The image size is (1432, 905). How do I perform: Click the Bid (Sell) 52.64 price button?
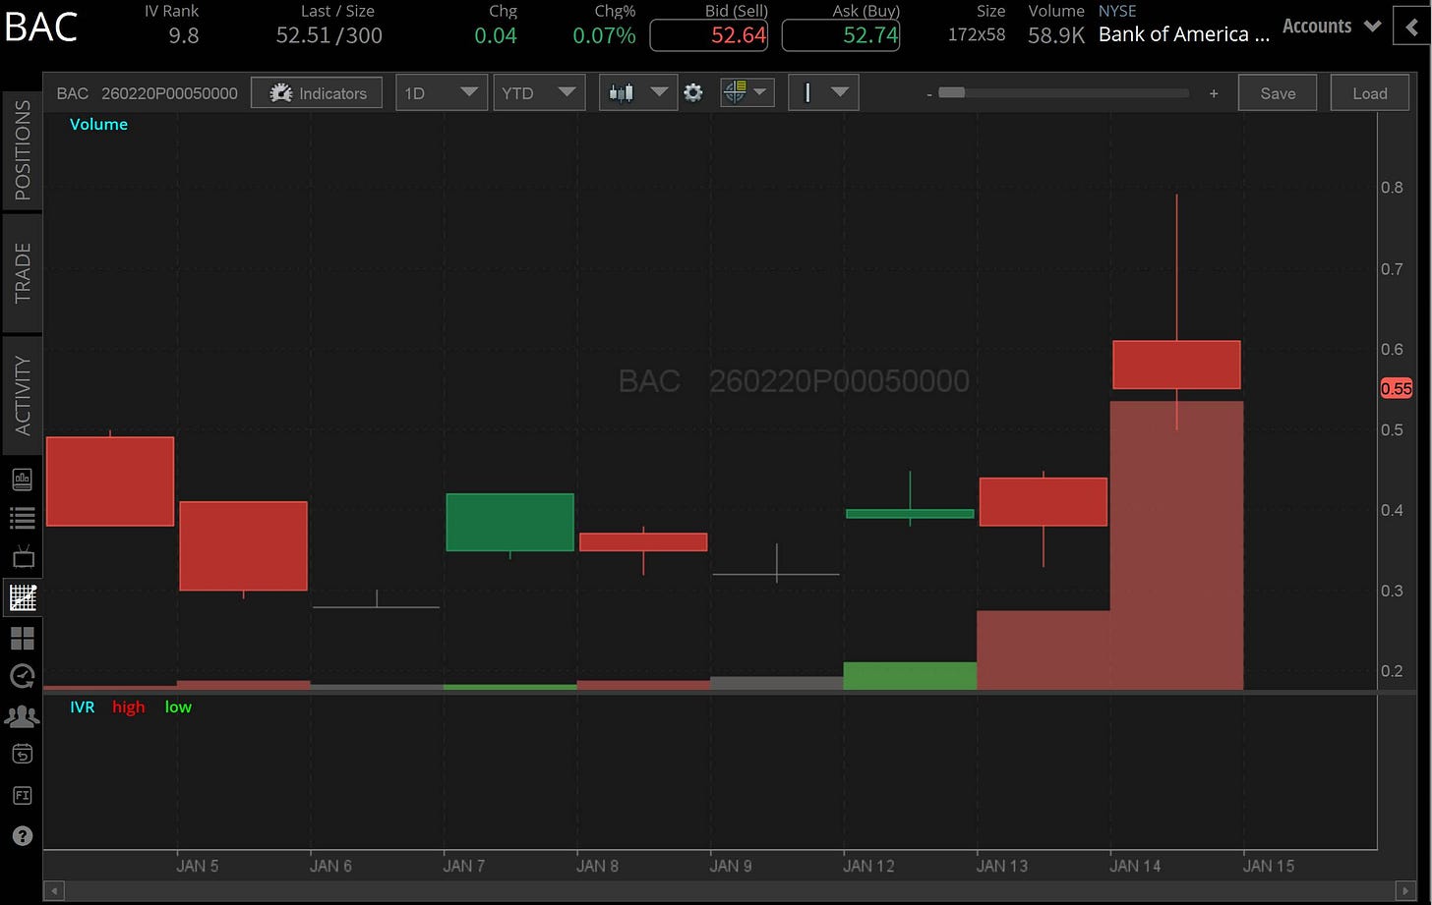click(x=709, y=36)
